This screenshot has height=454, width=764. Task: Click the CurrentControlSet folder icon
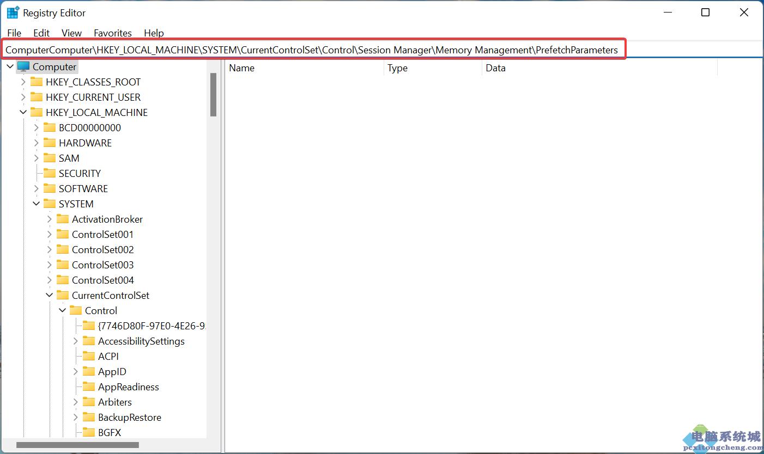tap(63, 295)
